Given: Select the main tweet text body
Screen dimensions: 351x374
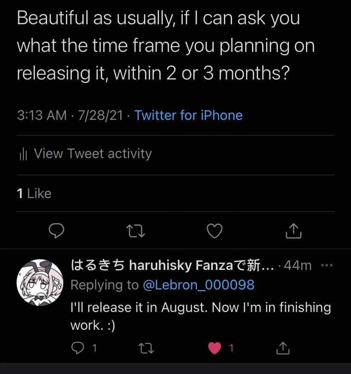Looking at the screenshot, I should click(x=166, y=46).
